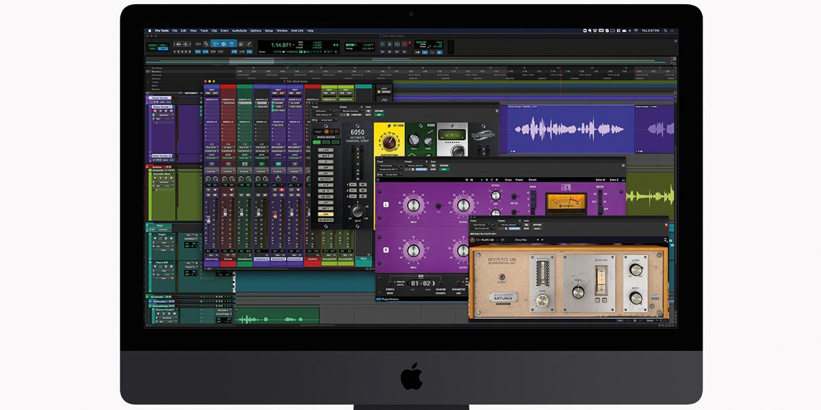Click the Drums channel volume fader in the mixer
This screenshot has height=410, width=821.
pyautogui.click(x=225, y=212)
